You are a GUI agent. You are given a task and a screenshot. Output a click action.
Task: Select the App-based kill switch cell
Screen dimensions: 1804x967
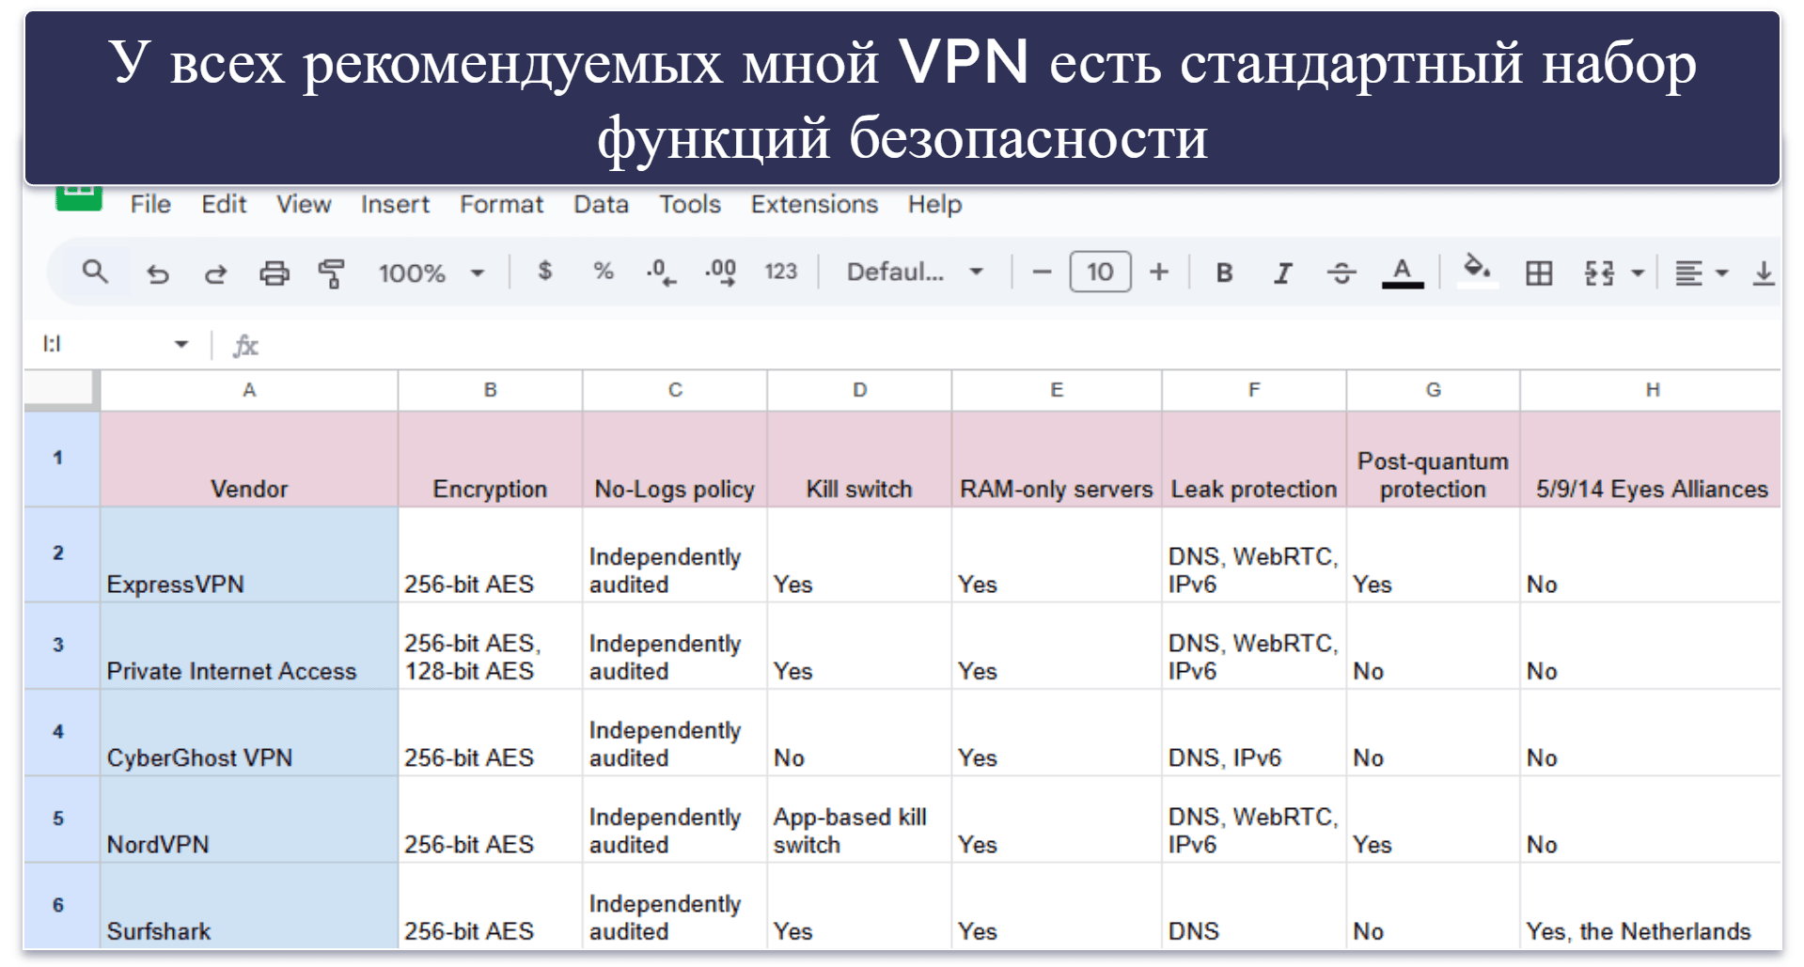(859, 819)
